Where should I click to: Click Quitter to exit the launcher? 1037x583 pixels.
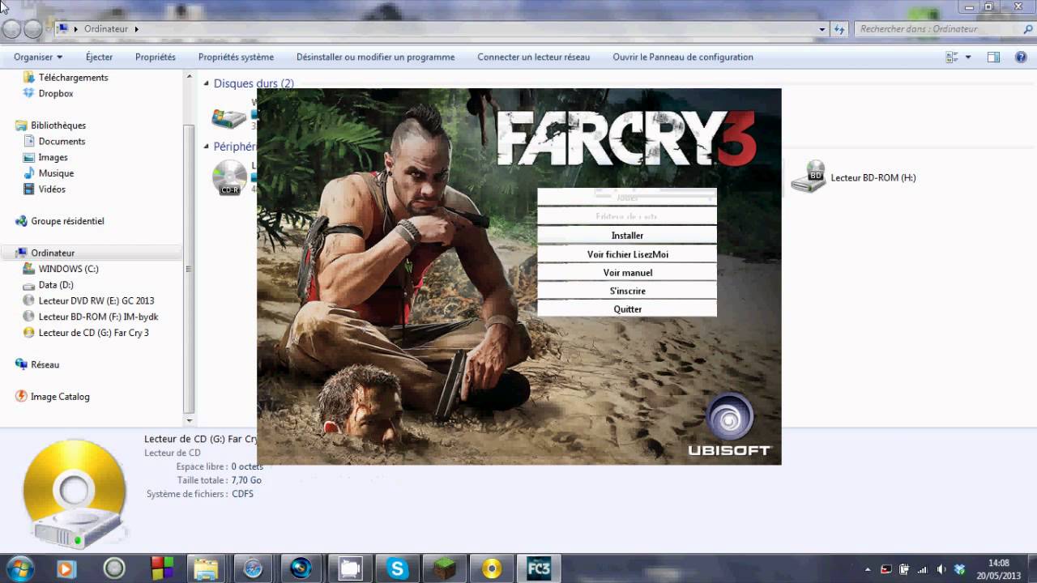(627, 309)
